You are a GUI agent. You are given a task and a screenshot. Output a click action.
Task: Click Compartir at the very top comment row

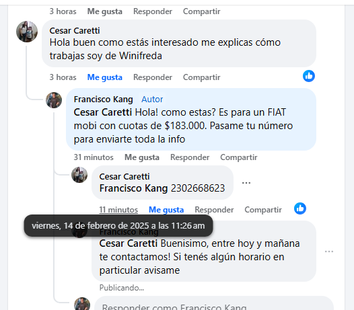pos(201,11)
